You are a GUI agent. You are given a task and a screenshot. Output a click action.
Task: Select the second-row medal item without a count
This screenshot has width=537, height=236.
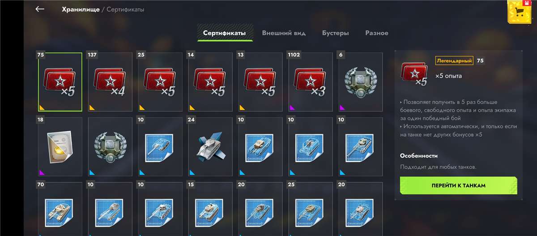(x=110, y=146)
